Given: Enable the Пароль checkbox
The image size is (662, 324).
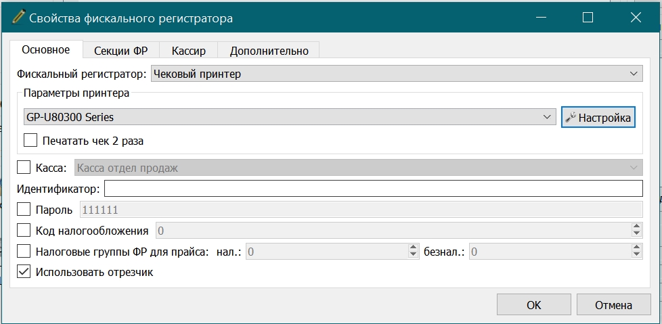Looking at the screenshot, I should coord(24,209).
